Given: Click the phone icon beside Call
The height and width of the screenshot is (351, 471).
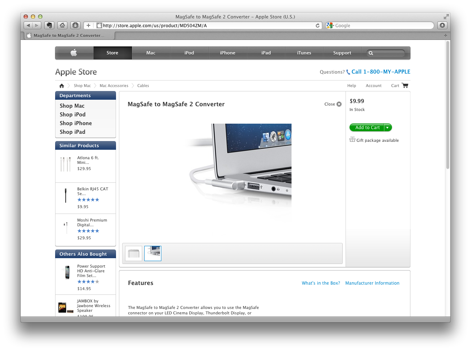Looking at the screenshot, I should [348, 72].
